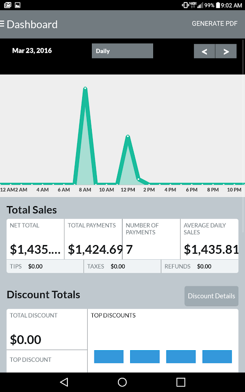Tap the first blue top-discount bar
Viewport: 245px width, 392px height.
(x=109, y=356)
